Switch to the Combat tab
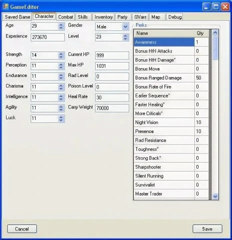Image resolution: width=232 pixels, height=240 pixels. click(x=65, y=17)
